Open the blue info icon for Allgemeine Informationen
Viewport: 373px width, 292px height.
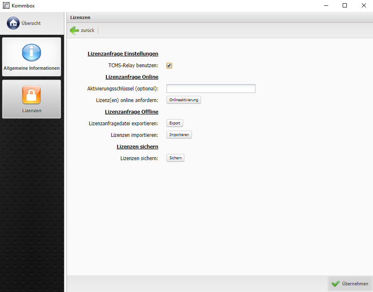click(32, 53)
